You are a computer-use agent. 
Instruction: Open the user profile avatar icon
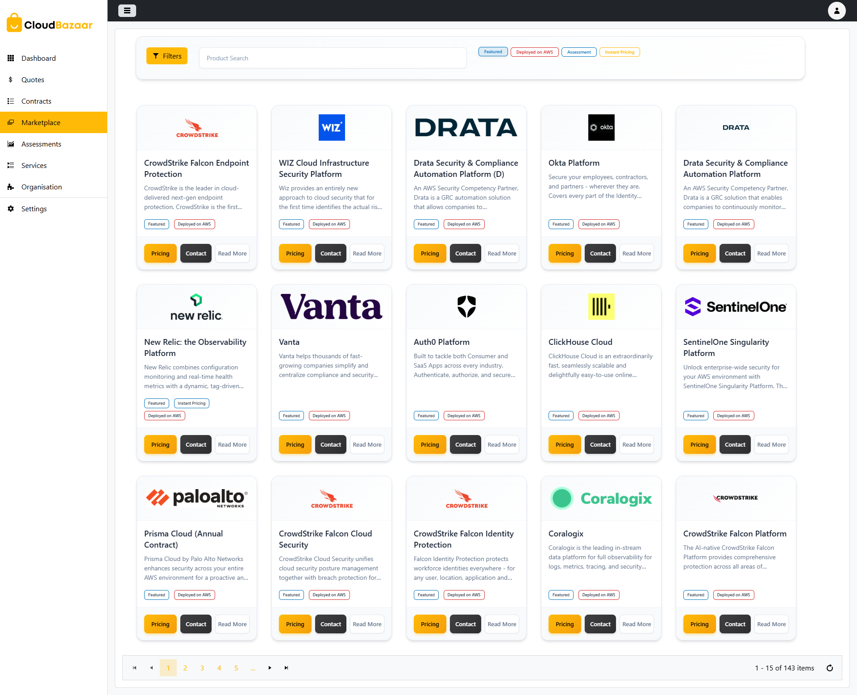coord(836,11)
